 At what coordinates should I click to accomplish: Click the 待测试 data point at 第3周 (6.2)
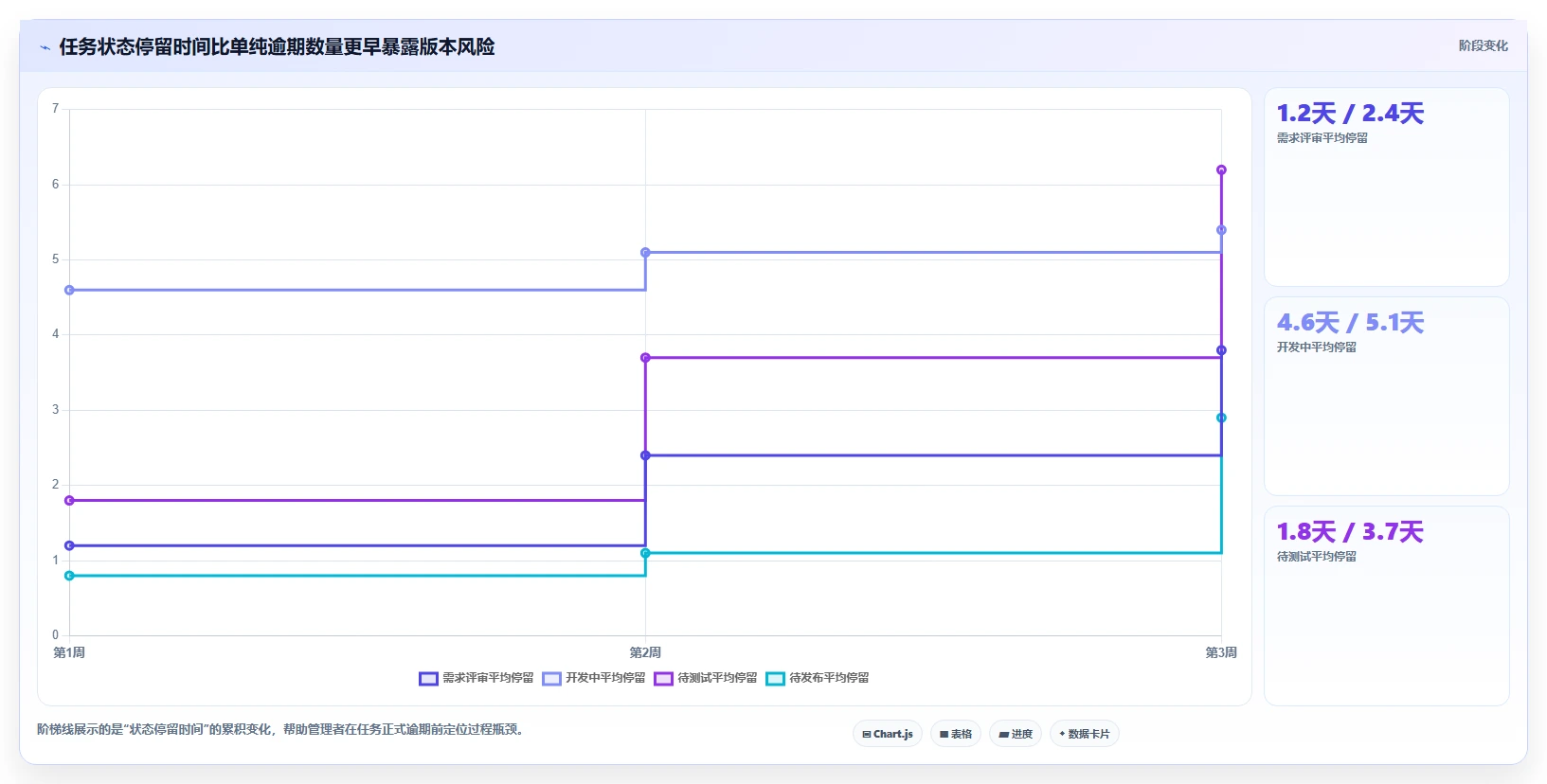[x=1221, y=170]
